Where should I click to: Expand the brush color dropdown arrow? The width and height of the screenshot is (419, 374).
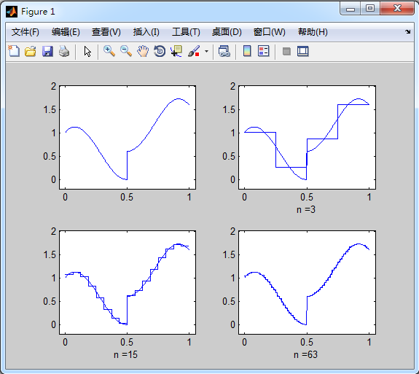click(x=206, y=51)
